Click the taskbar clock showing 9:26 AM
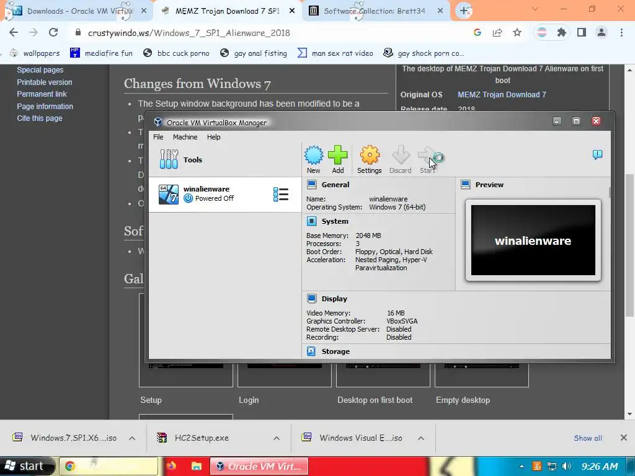Viewport: 635px width, 476px height. (x=600, y=466)
